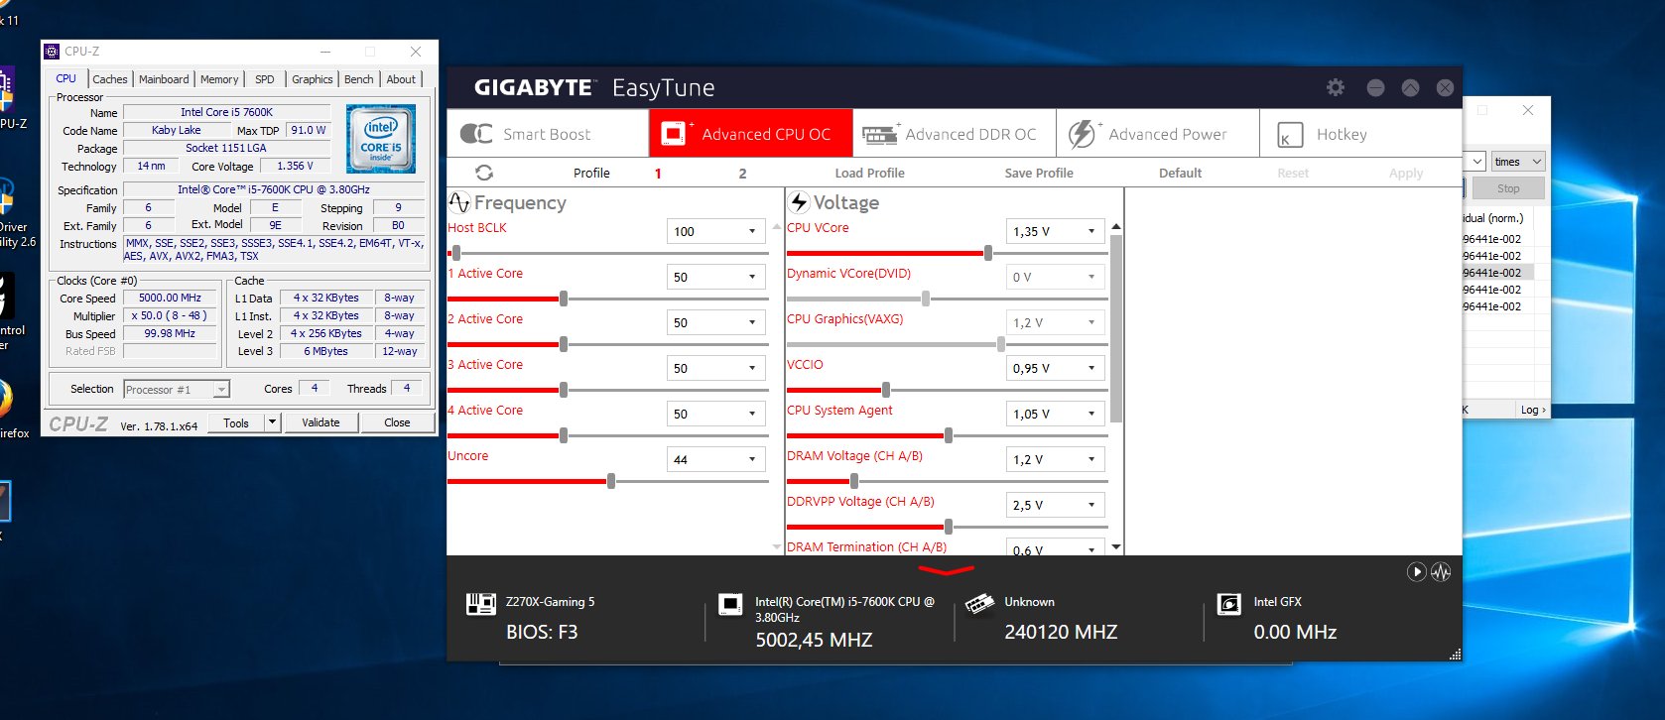The height and width of the screenshot is (720, 1665).
Task: Open 3 Active Core ratio dropdown
Action: [752, 368]
